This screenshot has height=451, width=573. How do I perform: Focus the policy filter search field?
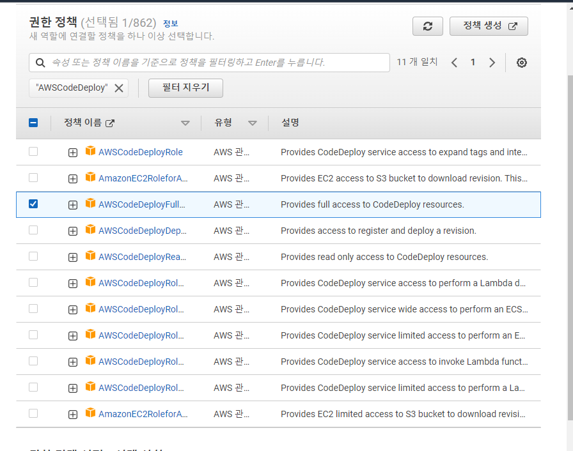coord(209,63)
